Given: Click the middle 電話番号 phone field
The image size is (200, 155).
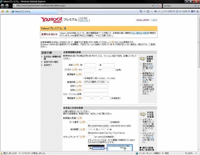Looking at the screenshot, I should (x=97, y=98).
